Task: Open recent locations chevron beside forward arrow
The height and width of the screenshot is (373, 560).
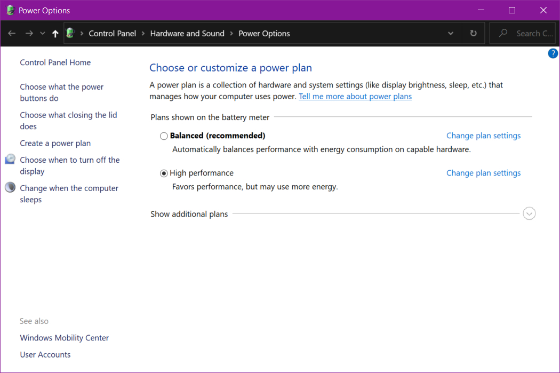Action: (x=42, y=33)
